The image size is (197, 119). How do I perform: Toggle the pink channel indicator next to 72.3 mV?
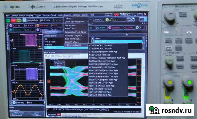pos(110,28)
